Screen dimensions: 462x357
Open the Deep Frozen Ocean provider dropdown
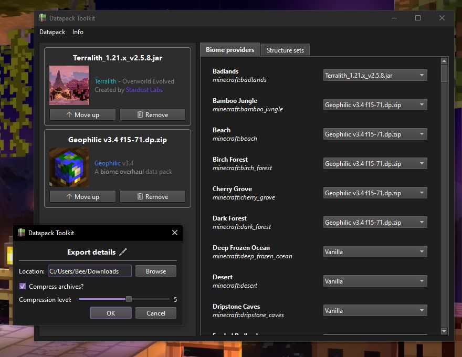point(375,251)
